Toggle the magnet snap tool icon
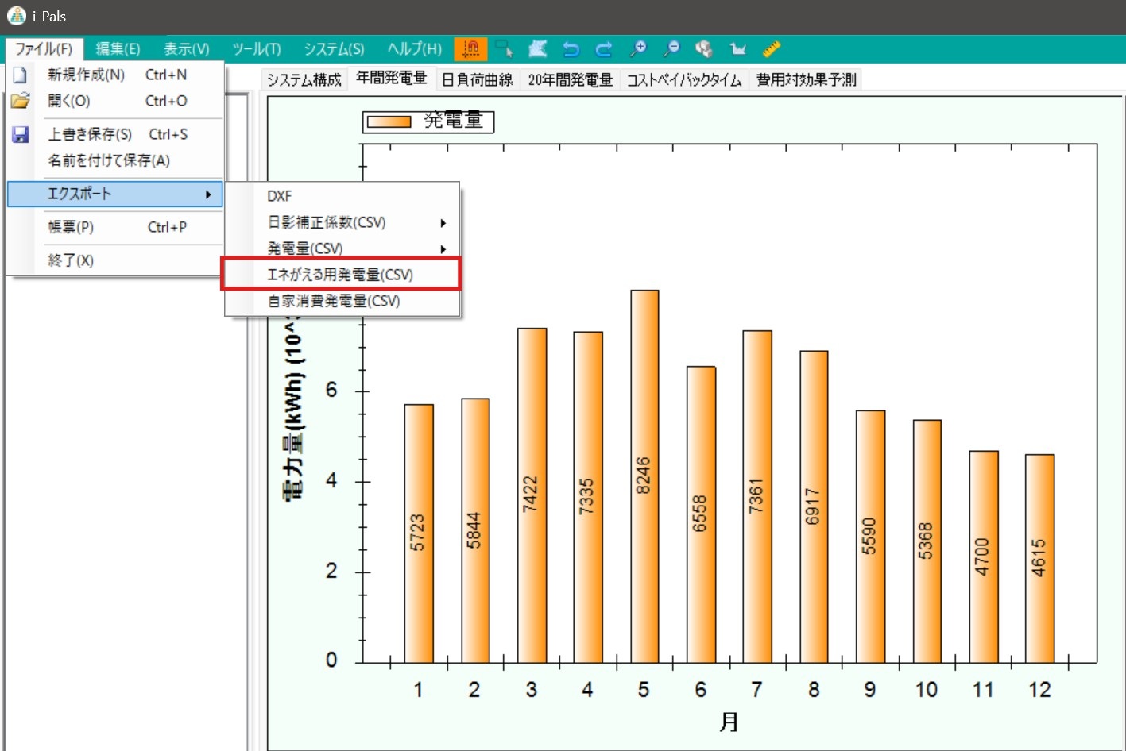1126x751 pixels. (x=470, y=49)
